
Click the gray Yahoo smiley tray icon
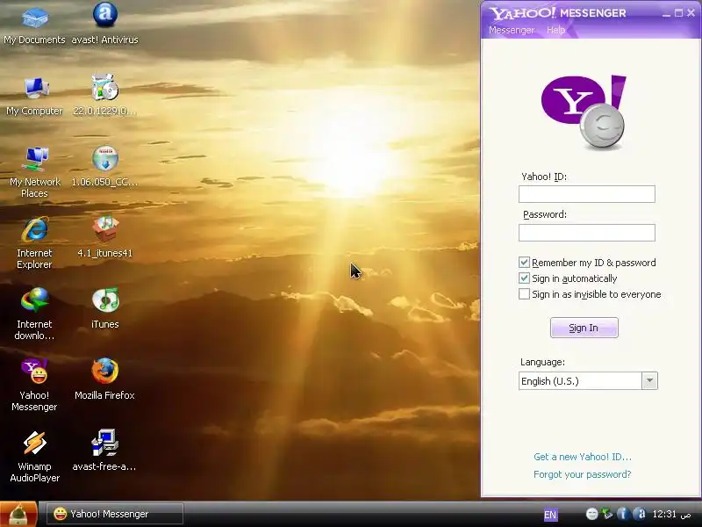pos(591,514)
